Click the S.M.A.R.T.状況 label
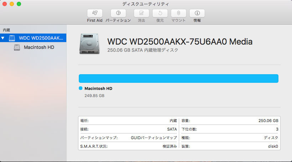 pyautogui.click(x=94, y=146)
